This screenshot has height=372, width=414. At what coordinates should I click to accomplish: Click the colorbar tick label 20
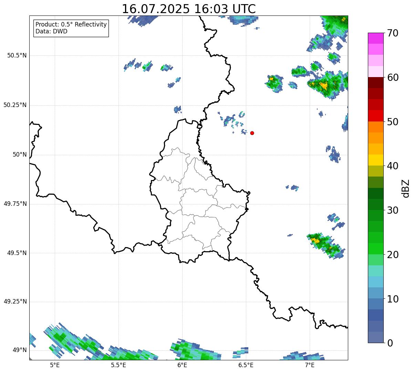393,255
